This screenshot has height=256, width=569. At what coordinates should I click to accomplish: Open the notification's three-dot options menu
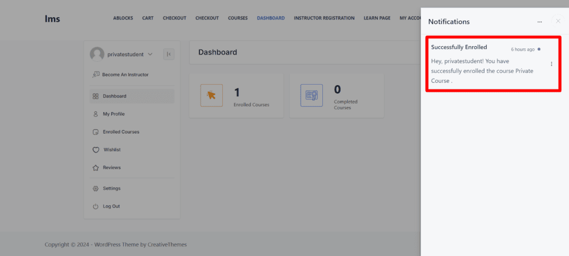[551, 64]
